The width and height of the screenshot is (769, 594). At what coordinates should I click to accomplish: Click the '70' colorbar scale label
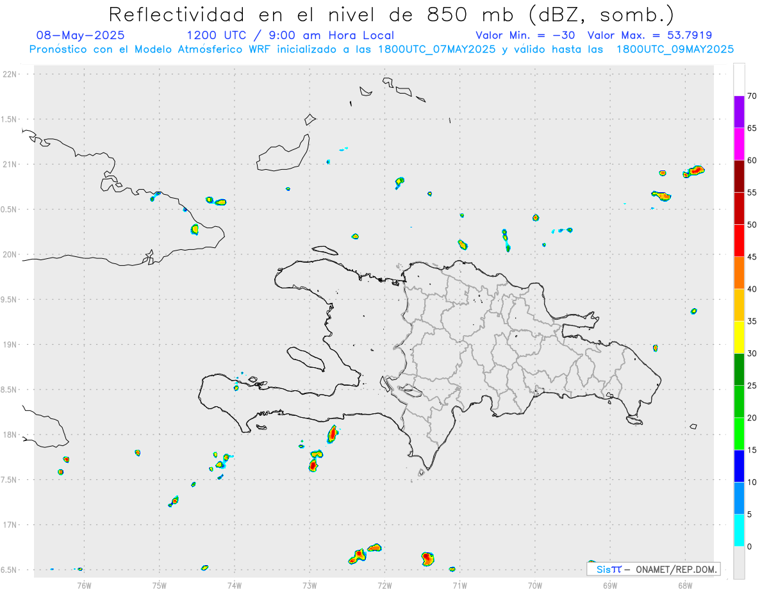(x=752, y=96)
